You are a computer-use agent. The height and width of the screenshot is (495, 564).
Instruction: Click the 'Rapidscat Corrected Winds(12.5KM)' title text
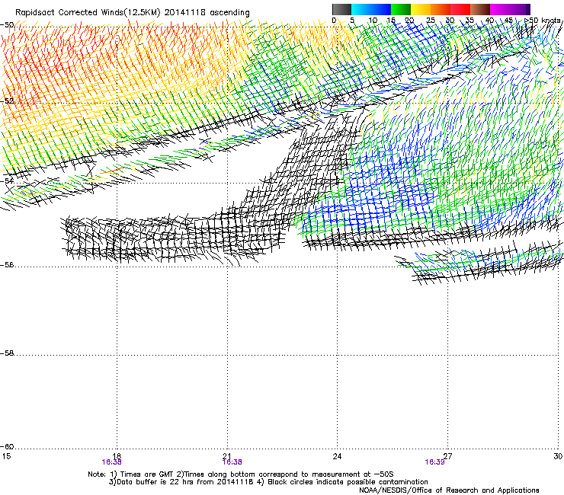[88, 12]
